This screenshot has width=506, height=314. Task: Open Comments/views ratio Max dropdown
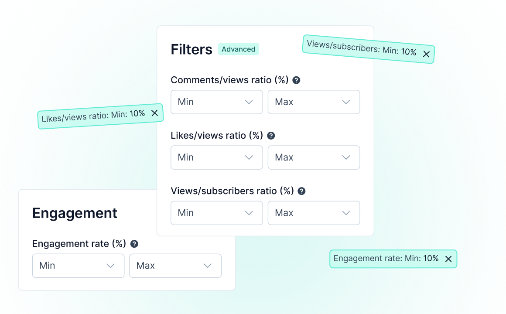314,102
